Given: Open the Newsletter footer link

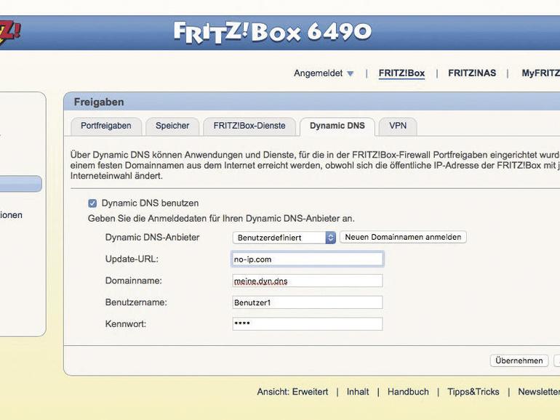Looking at the screenshot, I should point(539,392).
